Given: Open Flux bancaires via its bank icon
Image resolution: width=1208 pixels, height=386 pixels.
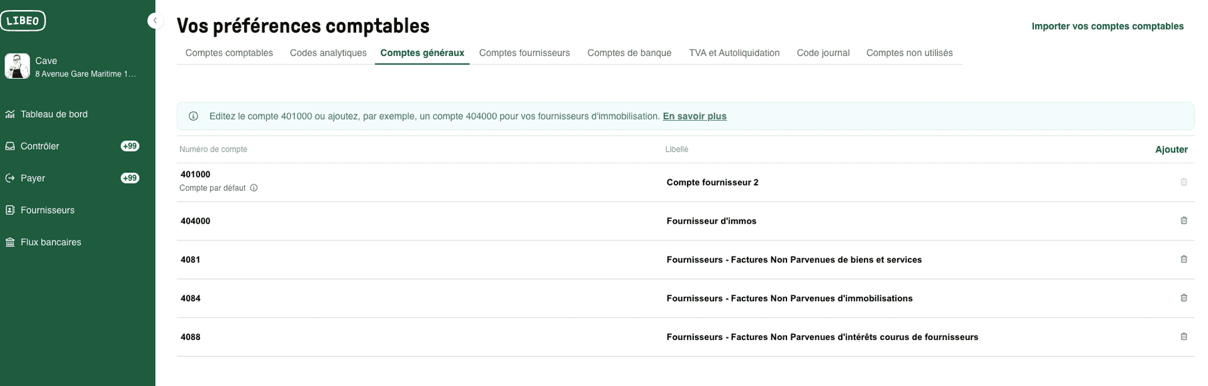Looking at the screenshot, I should point(10,241).
